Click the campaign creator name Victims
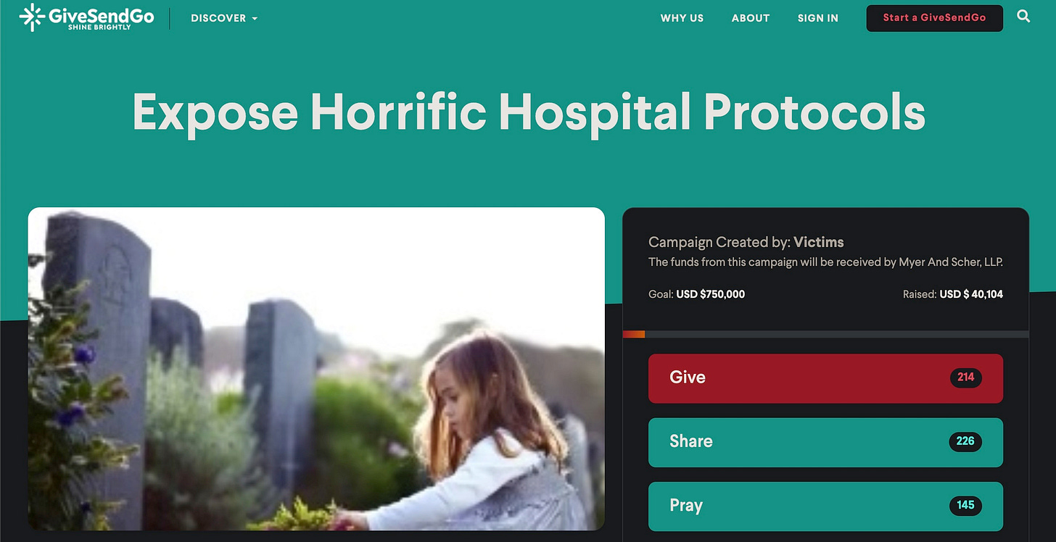 coord(819,242)
